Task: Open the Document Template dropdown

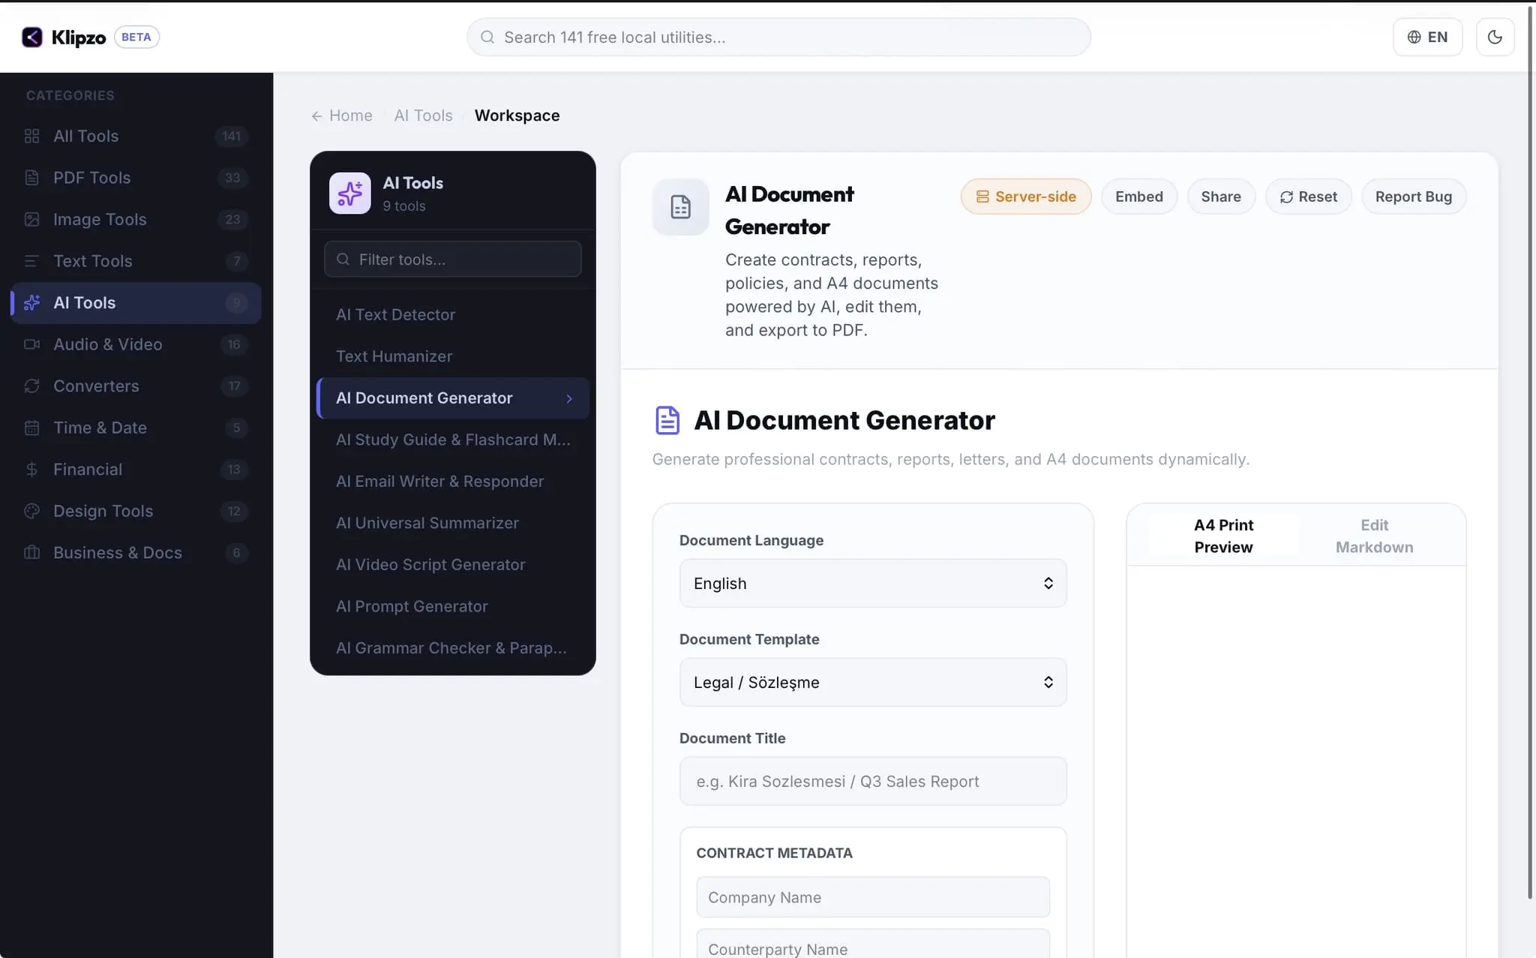Action: [873, 682]
